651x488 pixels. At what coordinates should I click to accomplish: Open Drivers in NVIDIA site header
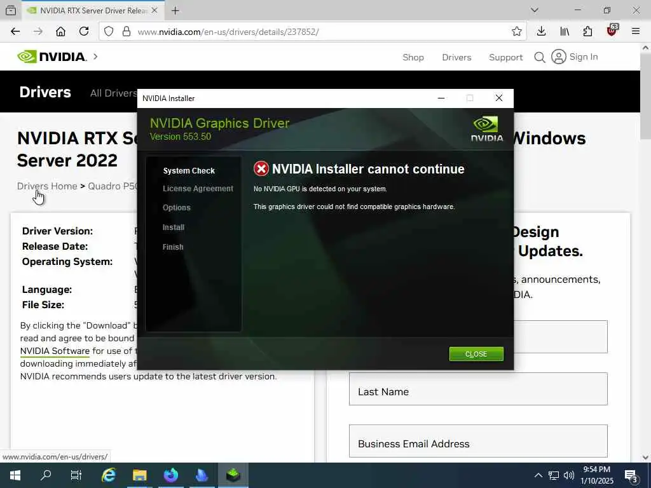(456, 57)
